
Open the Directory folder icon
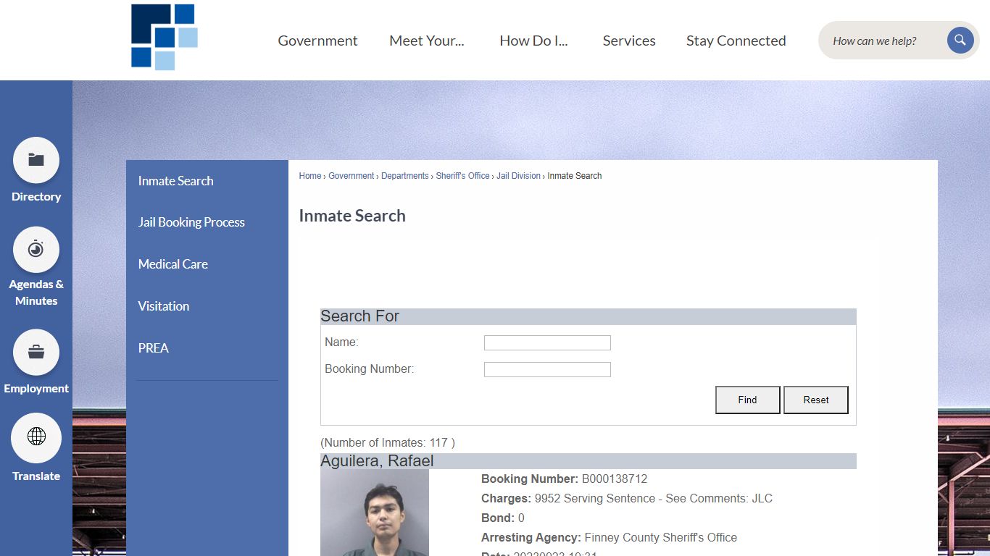click(36, 160)
